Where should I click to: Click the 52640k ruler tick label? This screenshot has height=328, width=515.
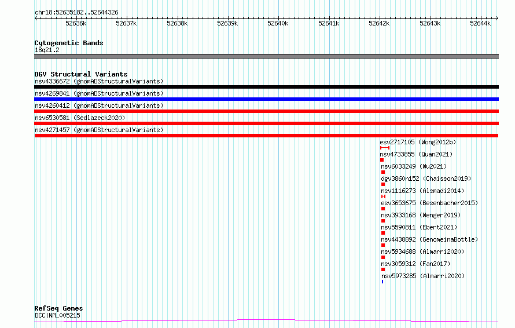[x=278, y=23]
